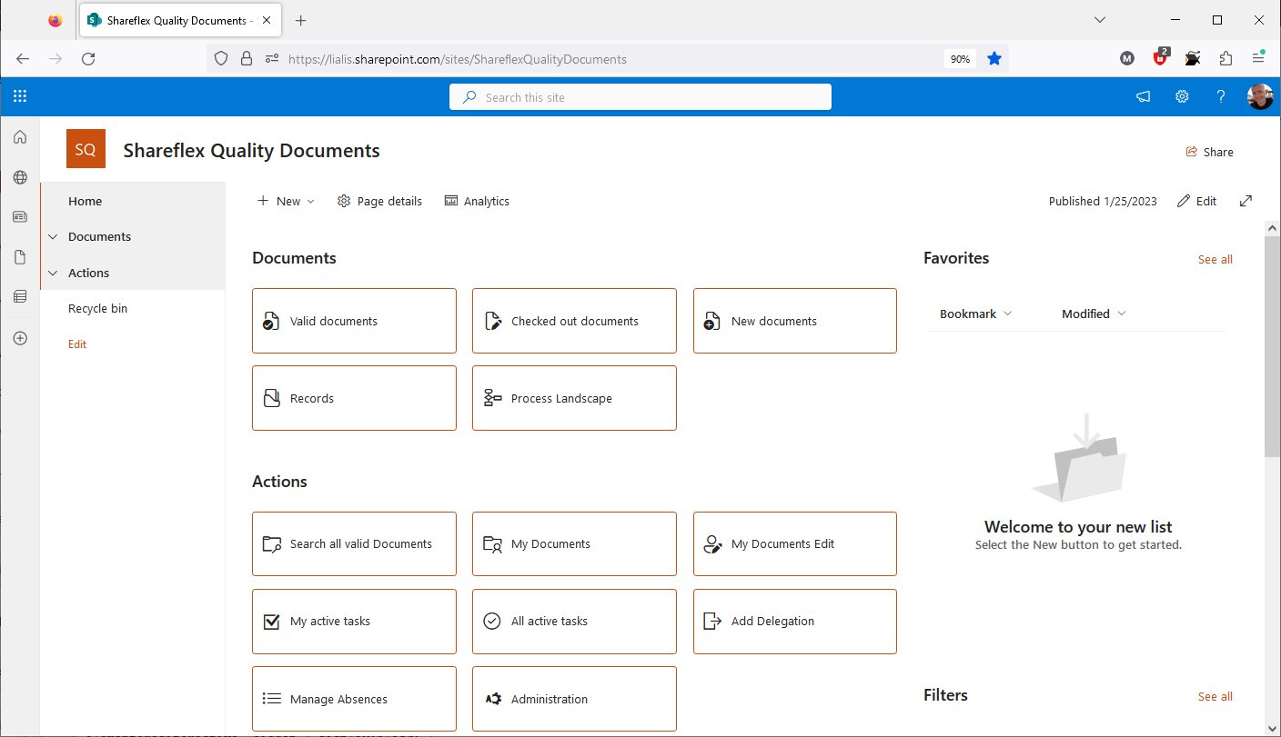Show site info via padlock icon

(x=246, y=59)
